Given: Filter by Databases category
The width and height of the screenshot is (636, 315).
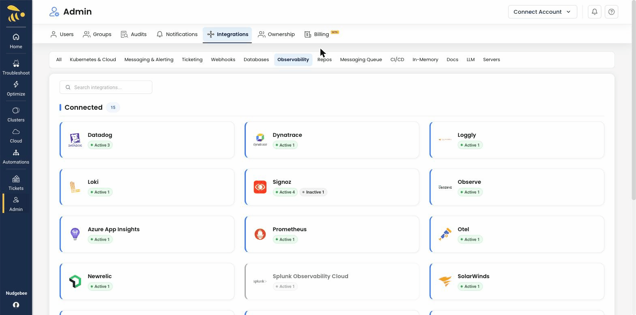Looking at the screenshot, I should [x=256, y=60].
